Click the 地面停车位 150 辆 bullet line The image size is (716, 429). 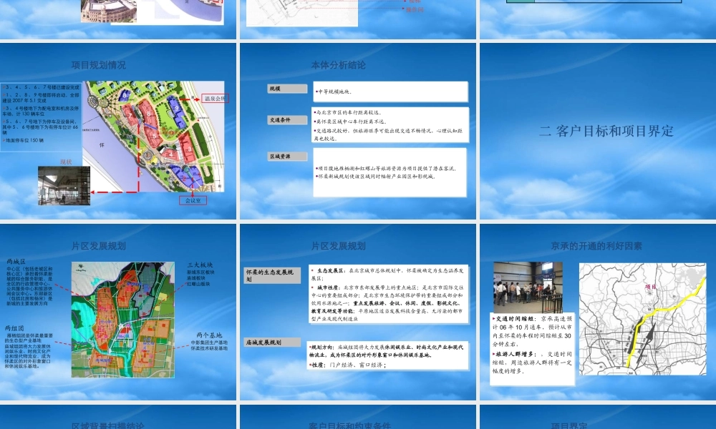[x=24, y=140]
